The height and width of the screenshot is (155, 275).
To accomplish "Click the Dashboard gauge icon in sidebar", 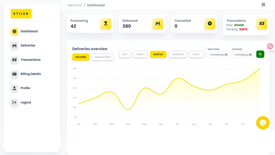I will pyautogui.click(x=14, y=31).
